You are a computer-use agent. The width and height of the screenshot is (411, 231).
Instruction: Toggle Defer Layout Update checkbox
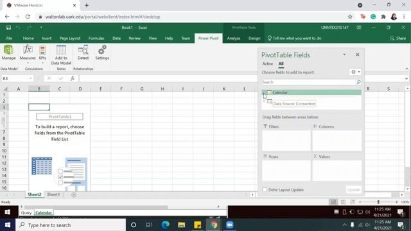[x=265, y=190]
